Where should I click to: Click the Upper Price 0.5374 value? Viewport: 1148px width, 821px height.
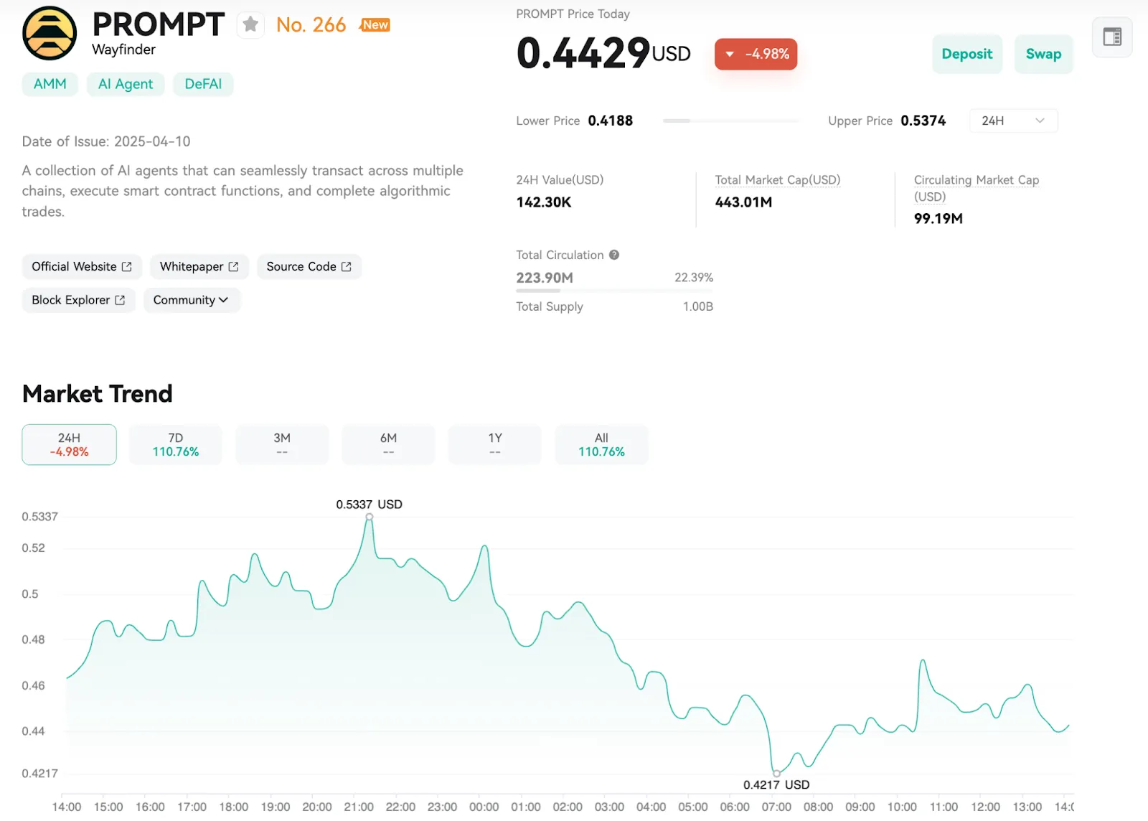[923, 121]
